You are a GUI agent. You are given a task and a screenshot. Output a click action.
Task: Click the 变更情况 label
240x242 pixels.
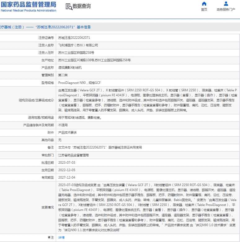click(x=47, y=208)
